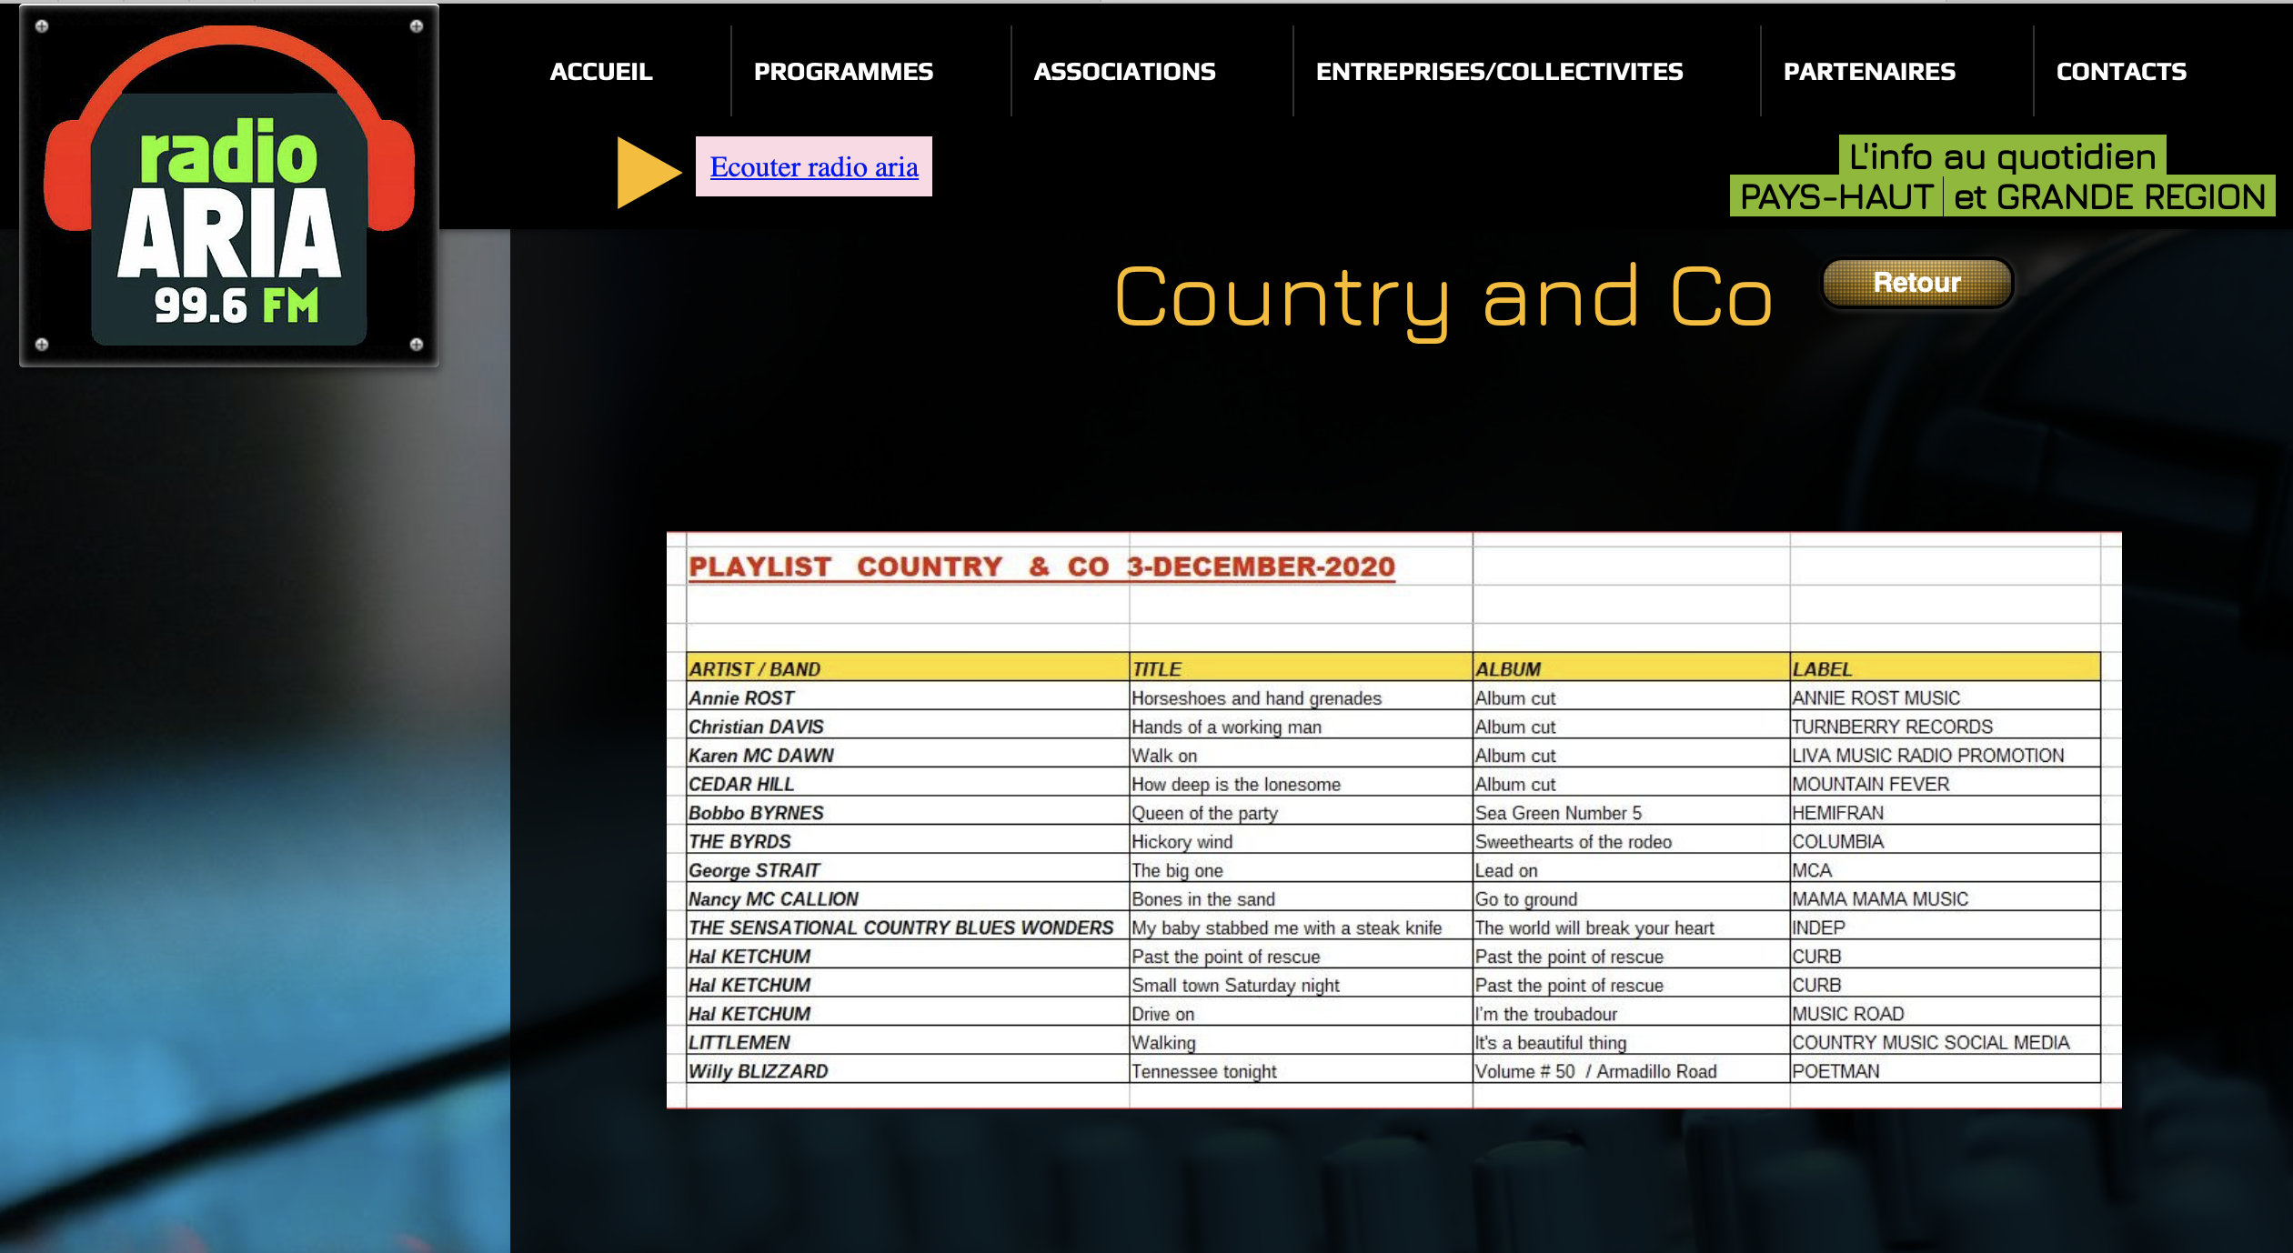Click the PAYS-HAUT et GRANDE REGION banner
Image resolution: width=2293 pixels, height=1253 pixels.
tap(2002, 195)
